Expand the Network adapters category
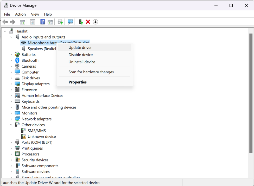Screen dimensions: 254x186 coord(11,119)
